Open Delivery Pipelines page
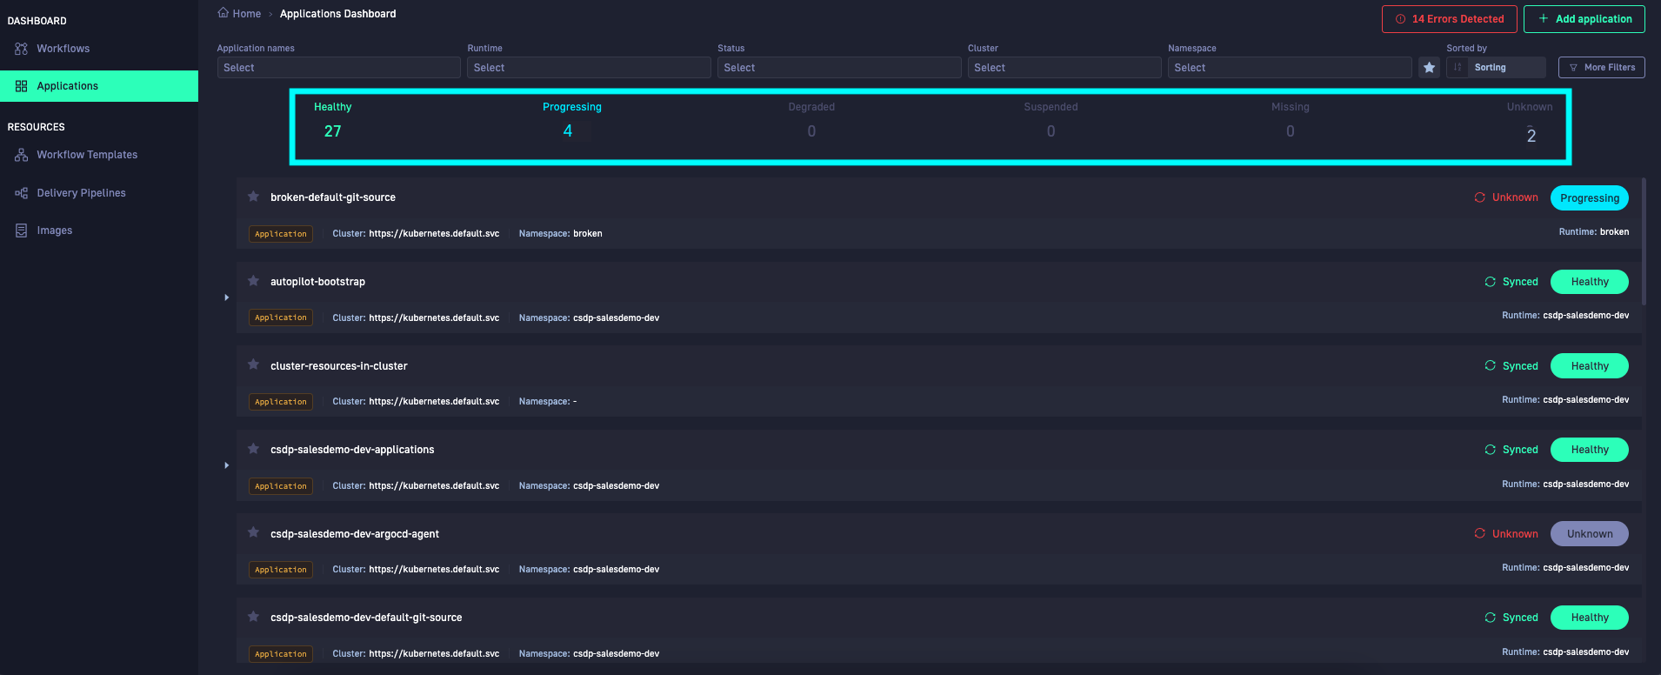The height and width of the screenshot is (675, 1661). pos(81,193)
